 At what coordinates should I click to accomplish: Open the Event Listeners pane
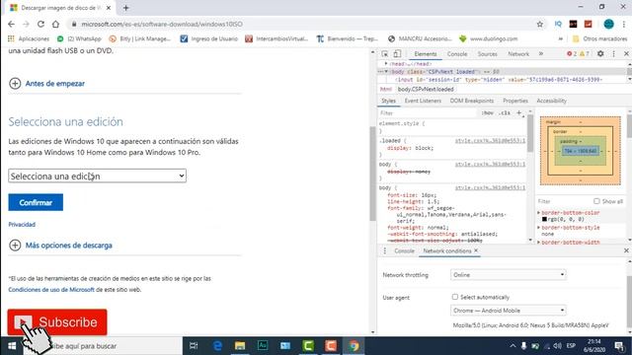(423, 101)
